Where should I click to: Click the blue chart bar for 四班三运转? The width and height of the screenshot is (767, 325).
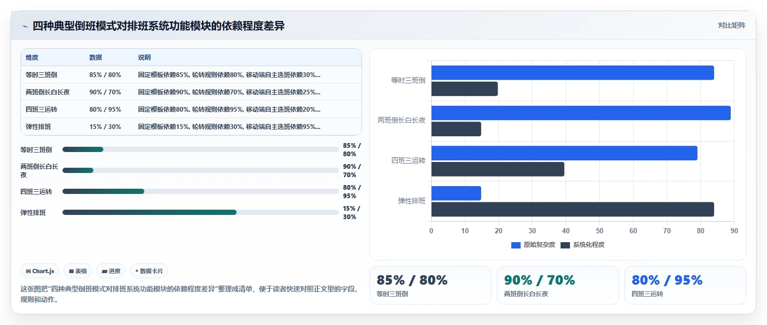pos(564,153)
